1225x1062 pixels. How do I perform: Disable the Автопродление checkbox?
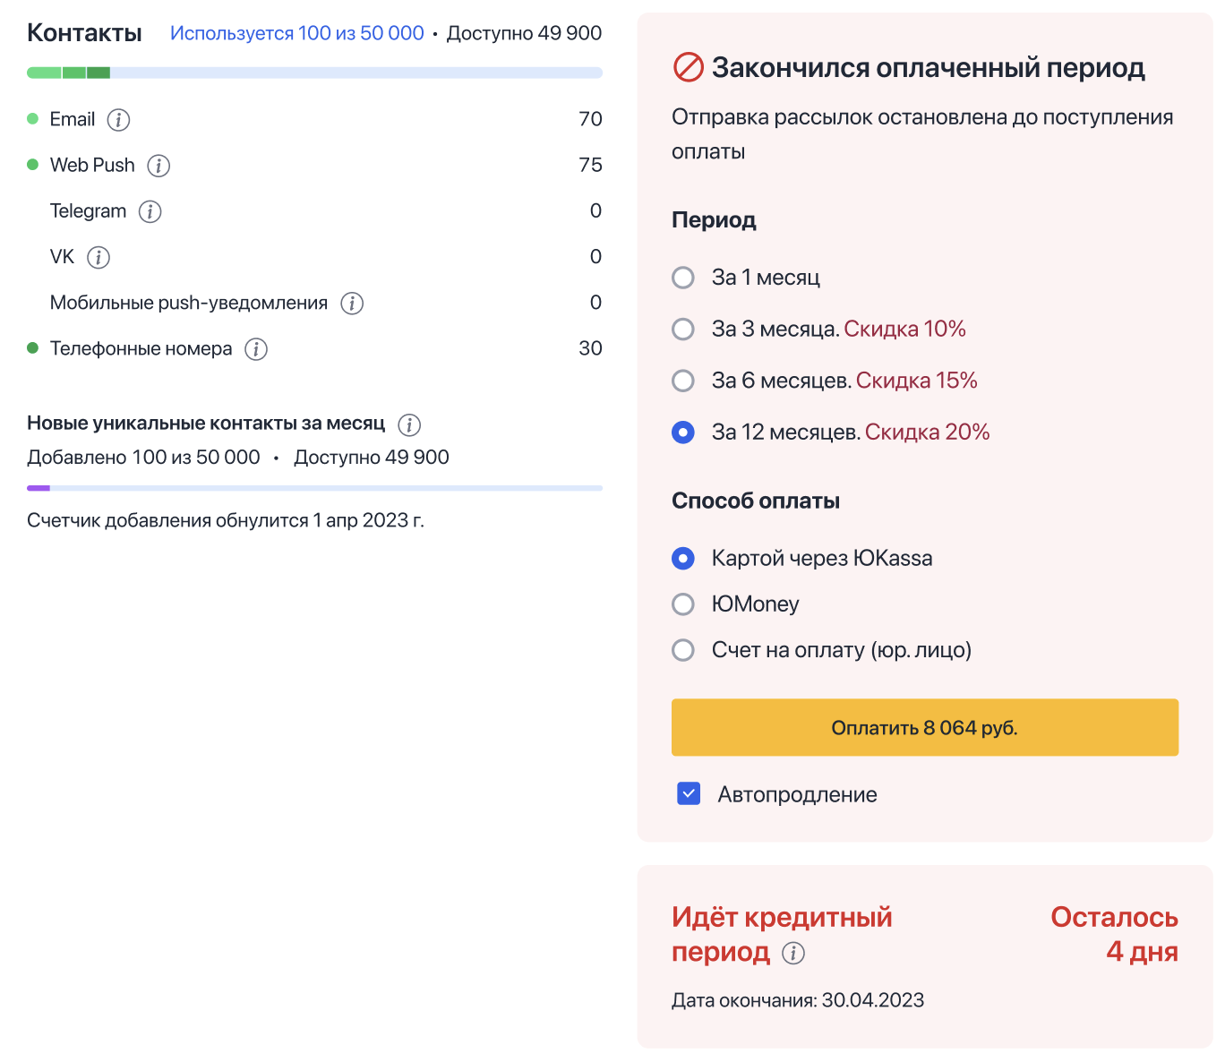click(x=689, y=794)
